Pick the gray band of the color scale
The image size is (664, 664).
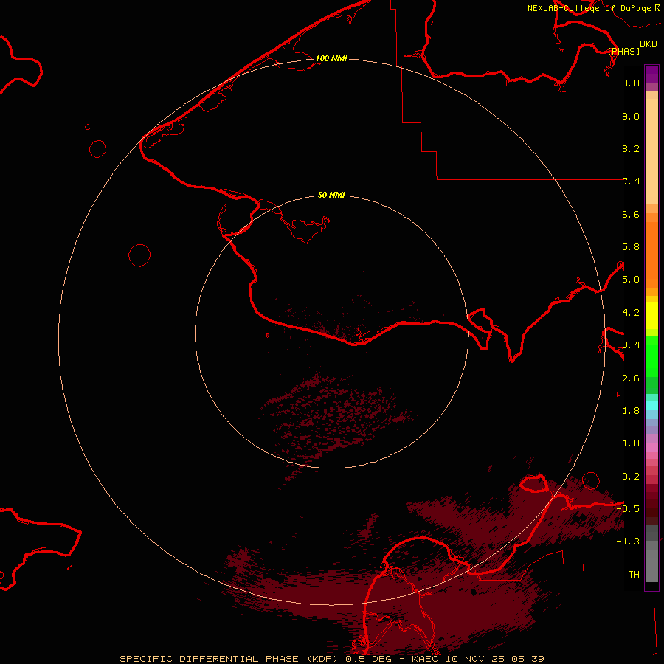[651, 561]
